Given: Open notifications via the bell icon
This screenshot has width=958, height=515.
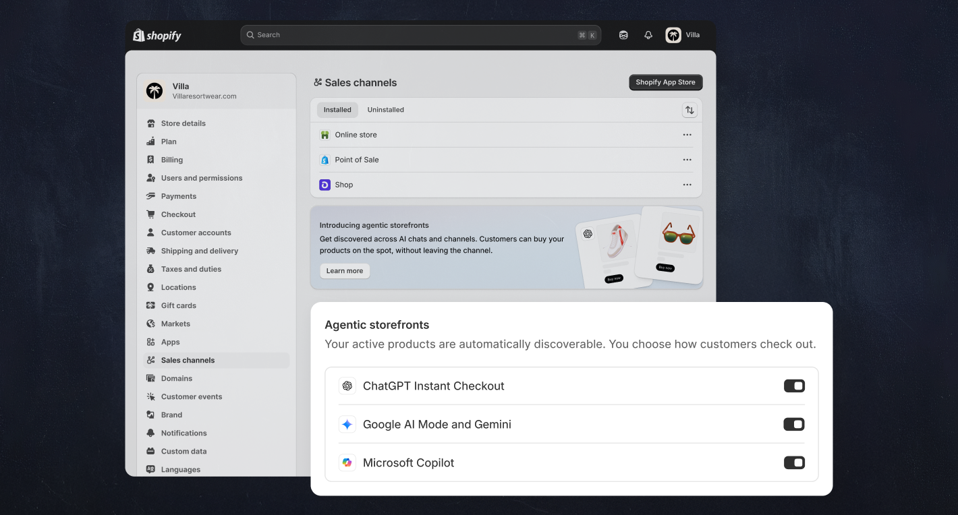Looking at the screenshot, I should tap(648, 34).
